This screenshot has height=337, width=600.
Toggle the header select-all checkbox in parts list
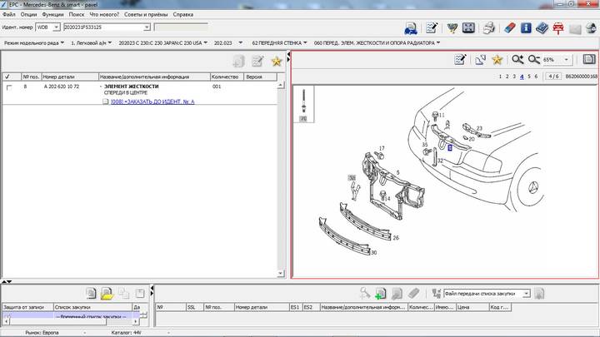point(7,77)
